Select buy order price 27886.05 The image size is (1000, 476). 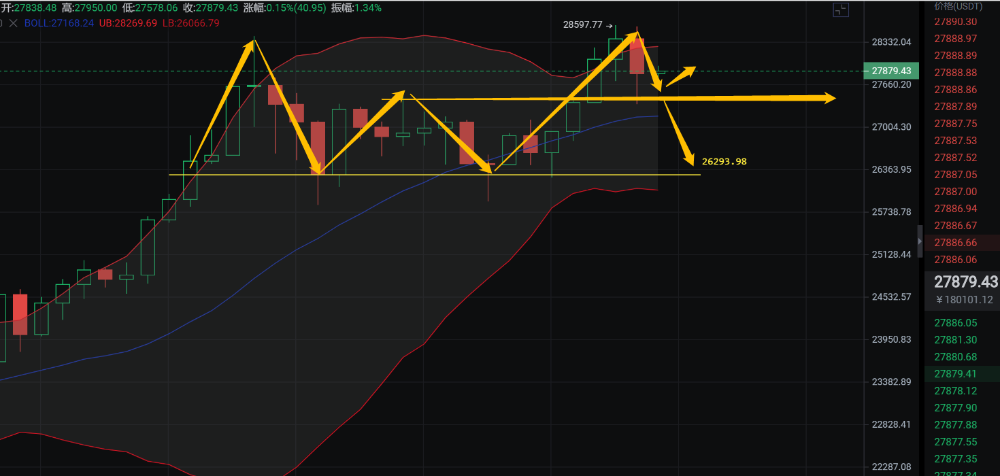coord(955,323)
